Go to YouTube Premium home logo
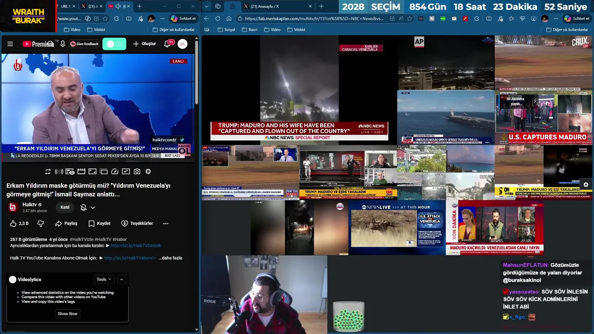Image resolution: width=594 pixels, height=334 pixels. (38, 44)
